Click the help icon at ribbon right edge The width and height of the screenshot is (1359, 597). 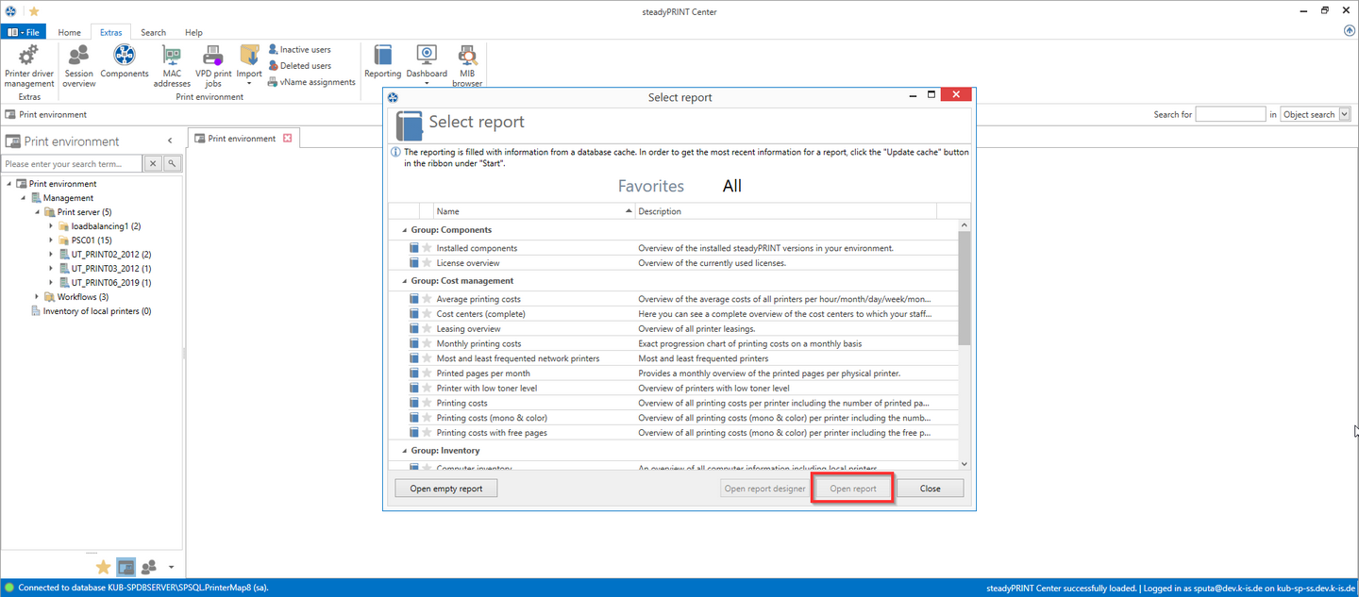pos(1350,30)
